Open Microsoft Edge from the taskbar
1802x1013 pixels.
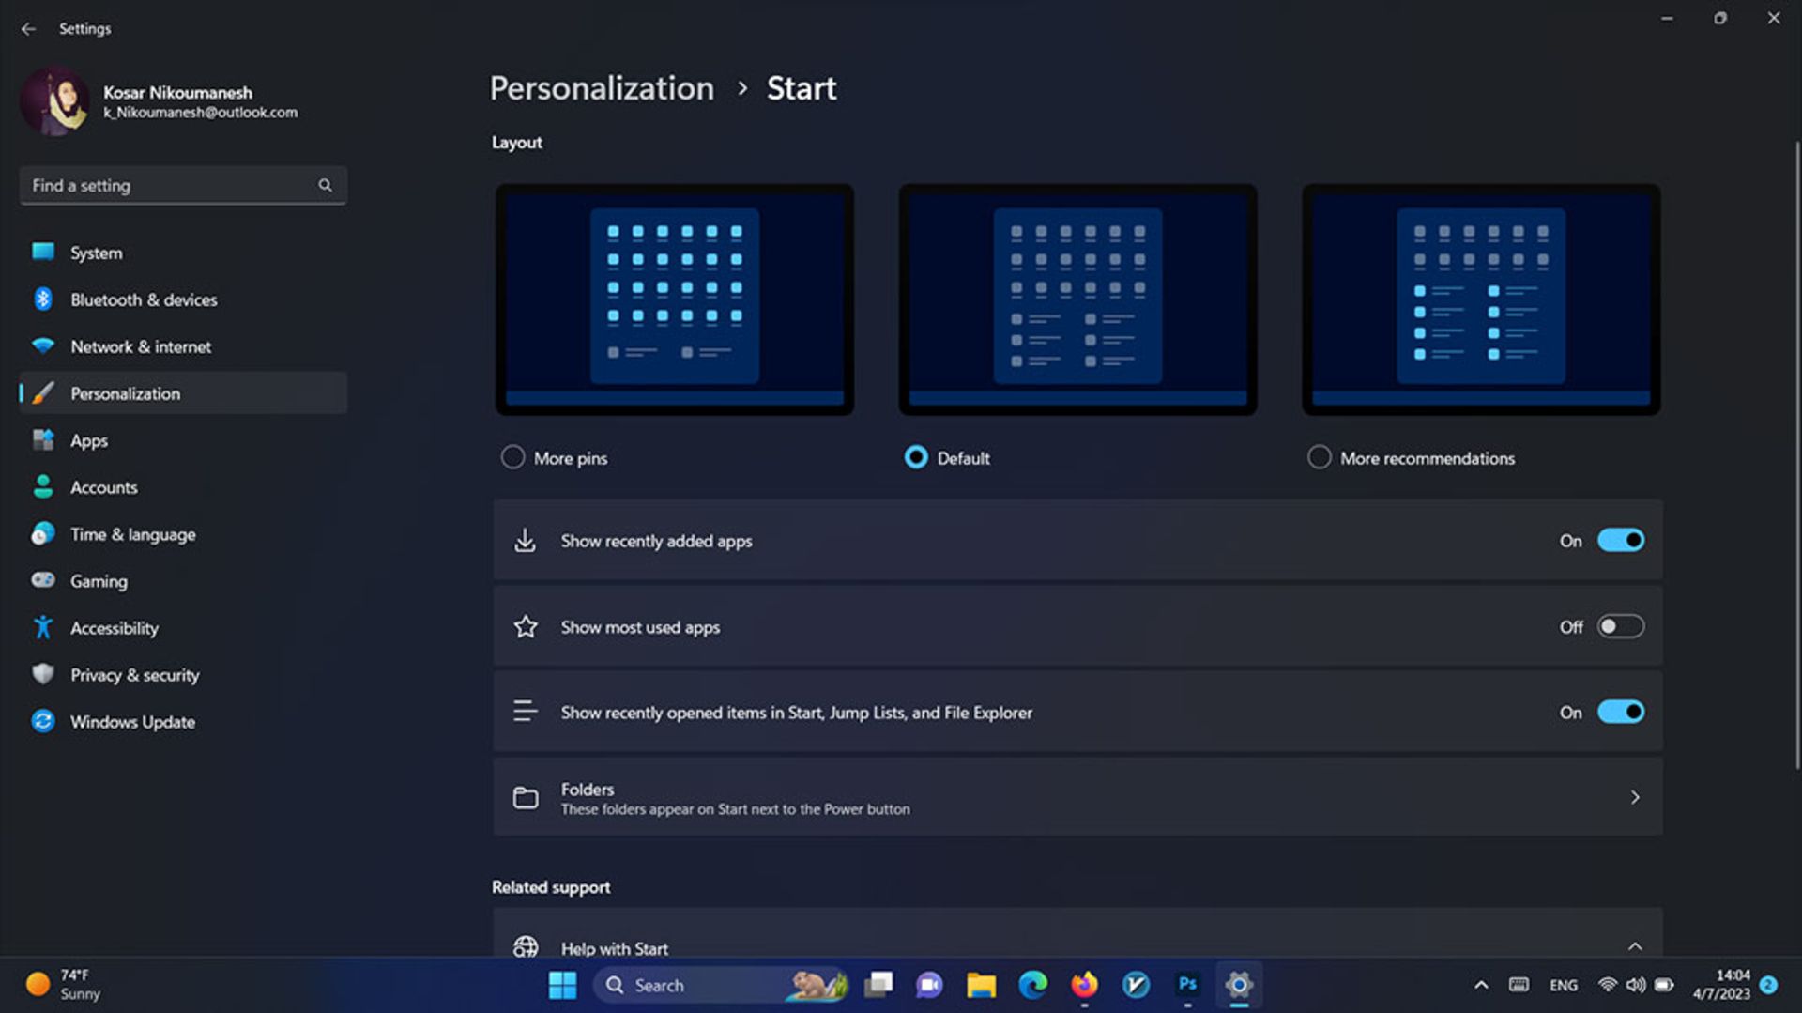coord(1032,984)
